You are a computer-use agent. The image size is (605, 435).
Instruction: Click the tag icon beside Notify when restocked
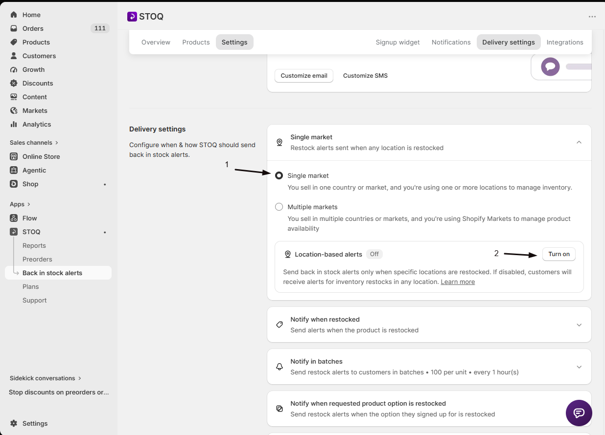[279, 325]
